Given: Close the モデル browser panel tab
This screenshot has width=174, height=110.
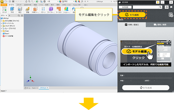Looking at the screenshot, I should [6, 16].
